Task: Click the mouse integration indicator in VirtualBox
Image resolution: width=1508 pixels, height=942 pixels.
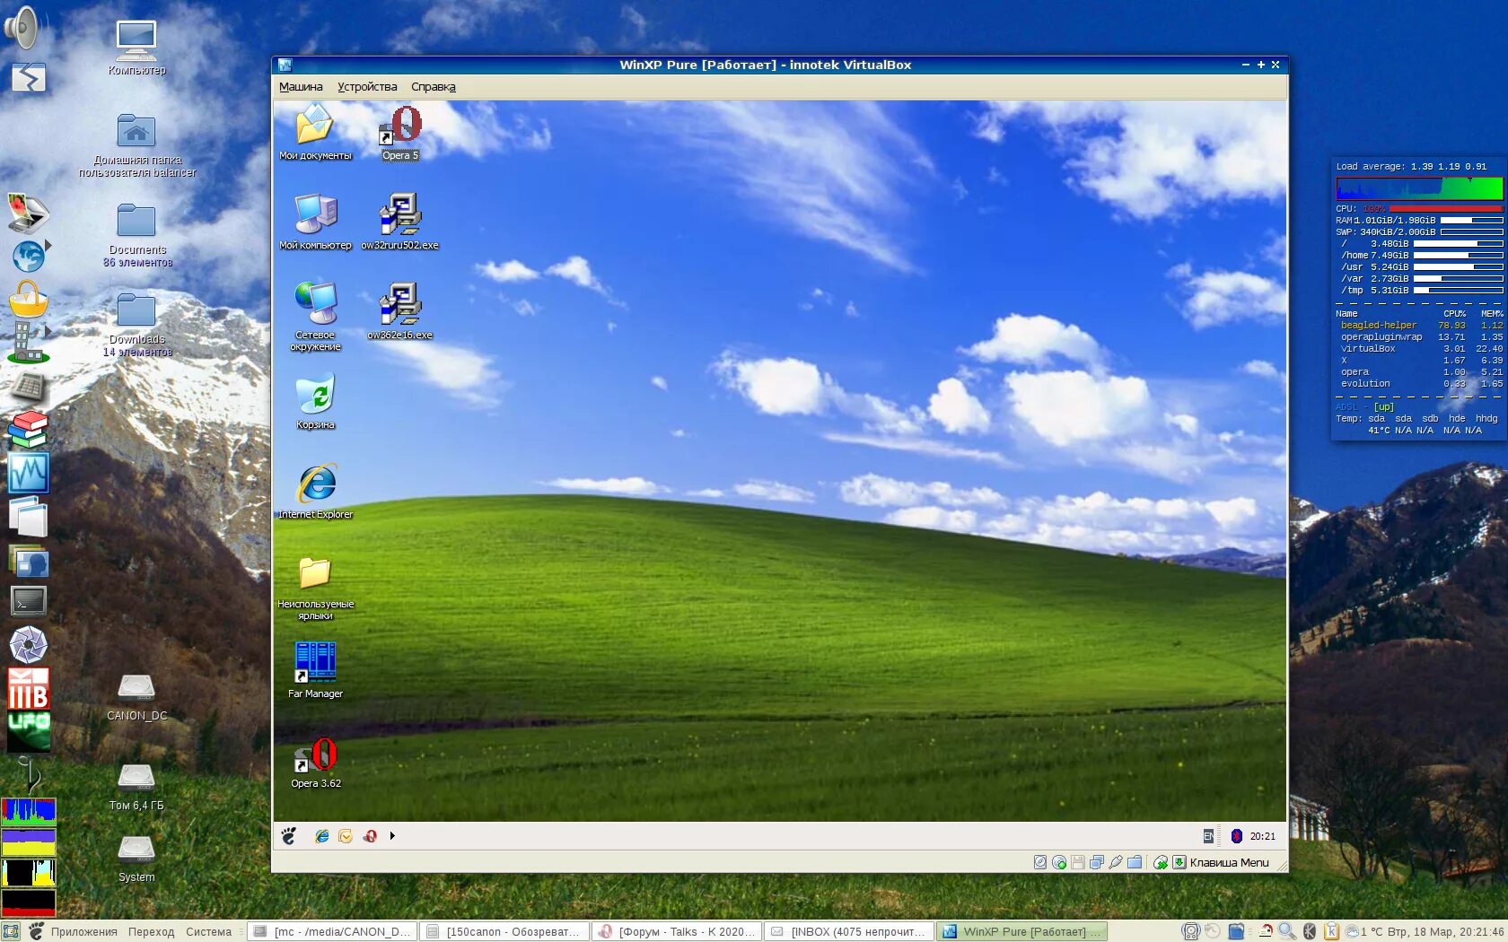Action: pyautogui.click(x=1161, y=862)
